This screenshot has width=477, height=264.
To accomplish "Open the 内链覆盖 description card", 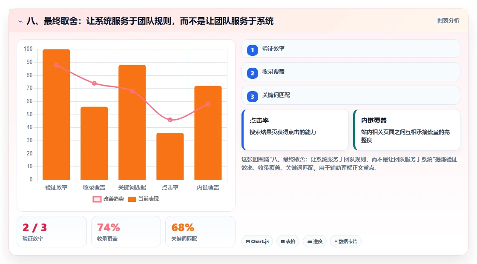I will pos(407,130).
